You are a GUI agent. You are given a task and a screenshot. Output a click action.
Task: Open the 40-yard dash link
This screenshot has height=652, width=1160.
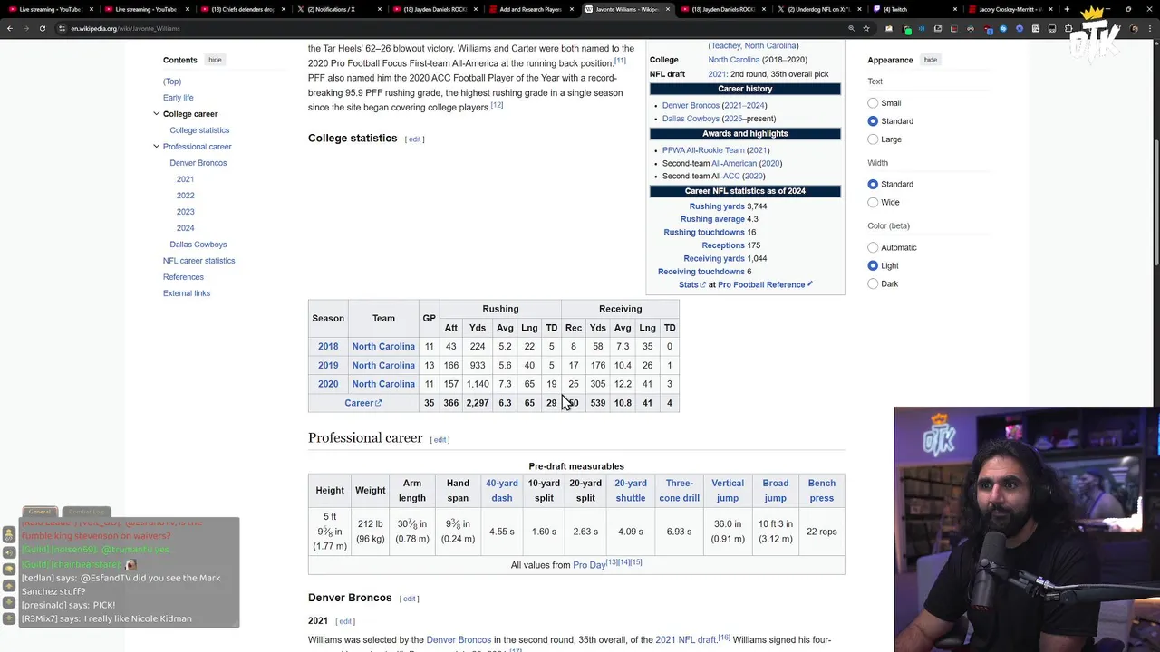[x=502, y=491]
